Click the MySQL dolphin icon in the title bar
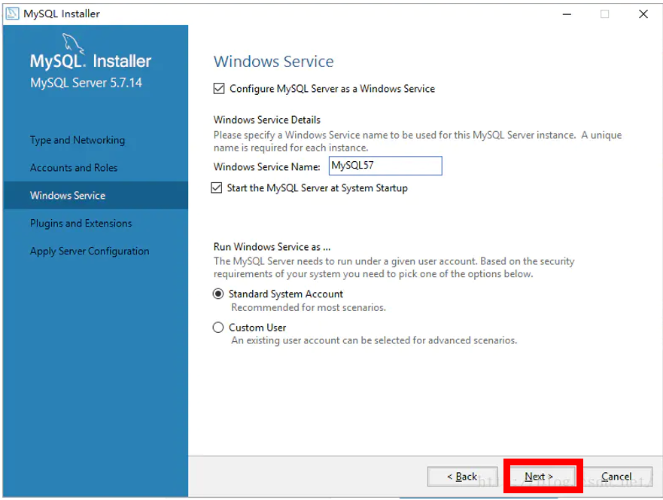 (x=11, y=14)
